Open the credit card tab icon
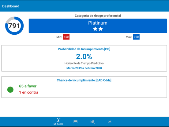This screenshot has height=127, width=169. pyautogui.click(x=75, y=122)
